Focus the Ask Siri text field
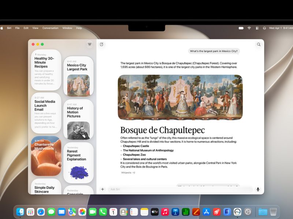The width and height of the screenshot is (293, 219). (180, 189)
